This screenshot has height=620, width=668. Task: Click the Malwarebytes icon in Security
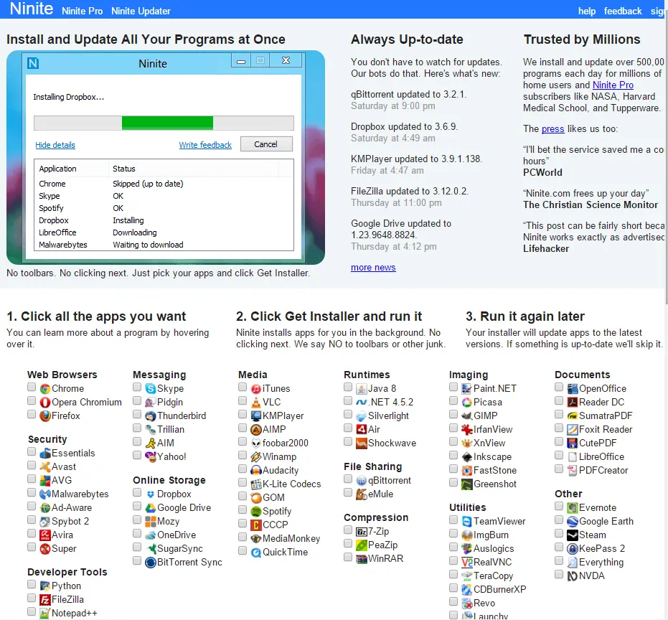pos(45,494)
